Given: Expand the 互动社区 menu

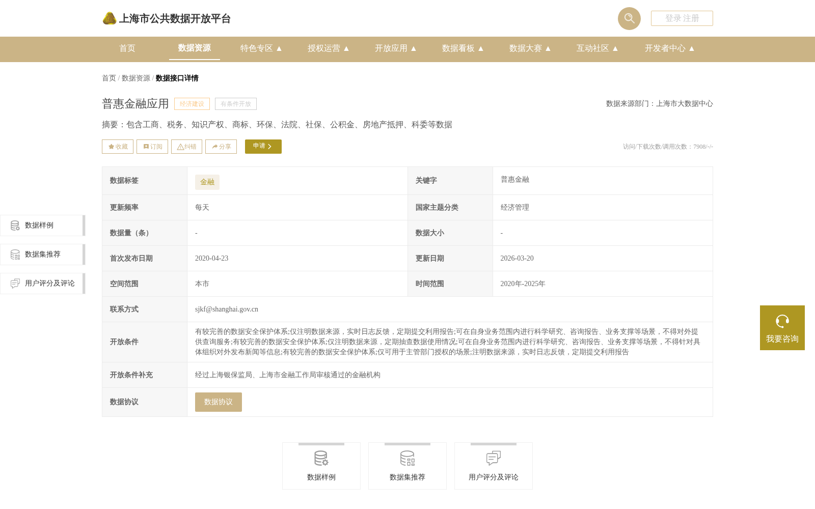Looking at the screenshot, I should (597, 48).
